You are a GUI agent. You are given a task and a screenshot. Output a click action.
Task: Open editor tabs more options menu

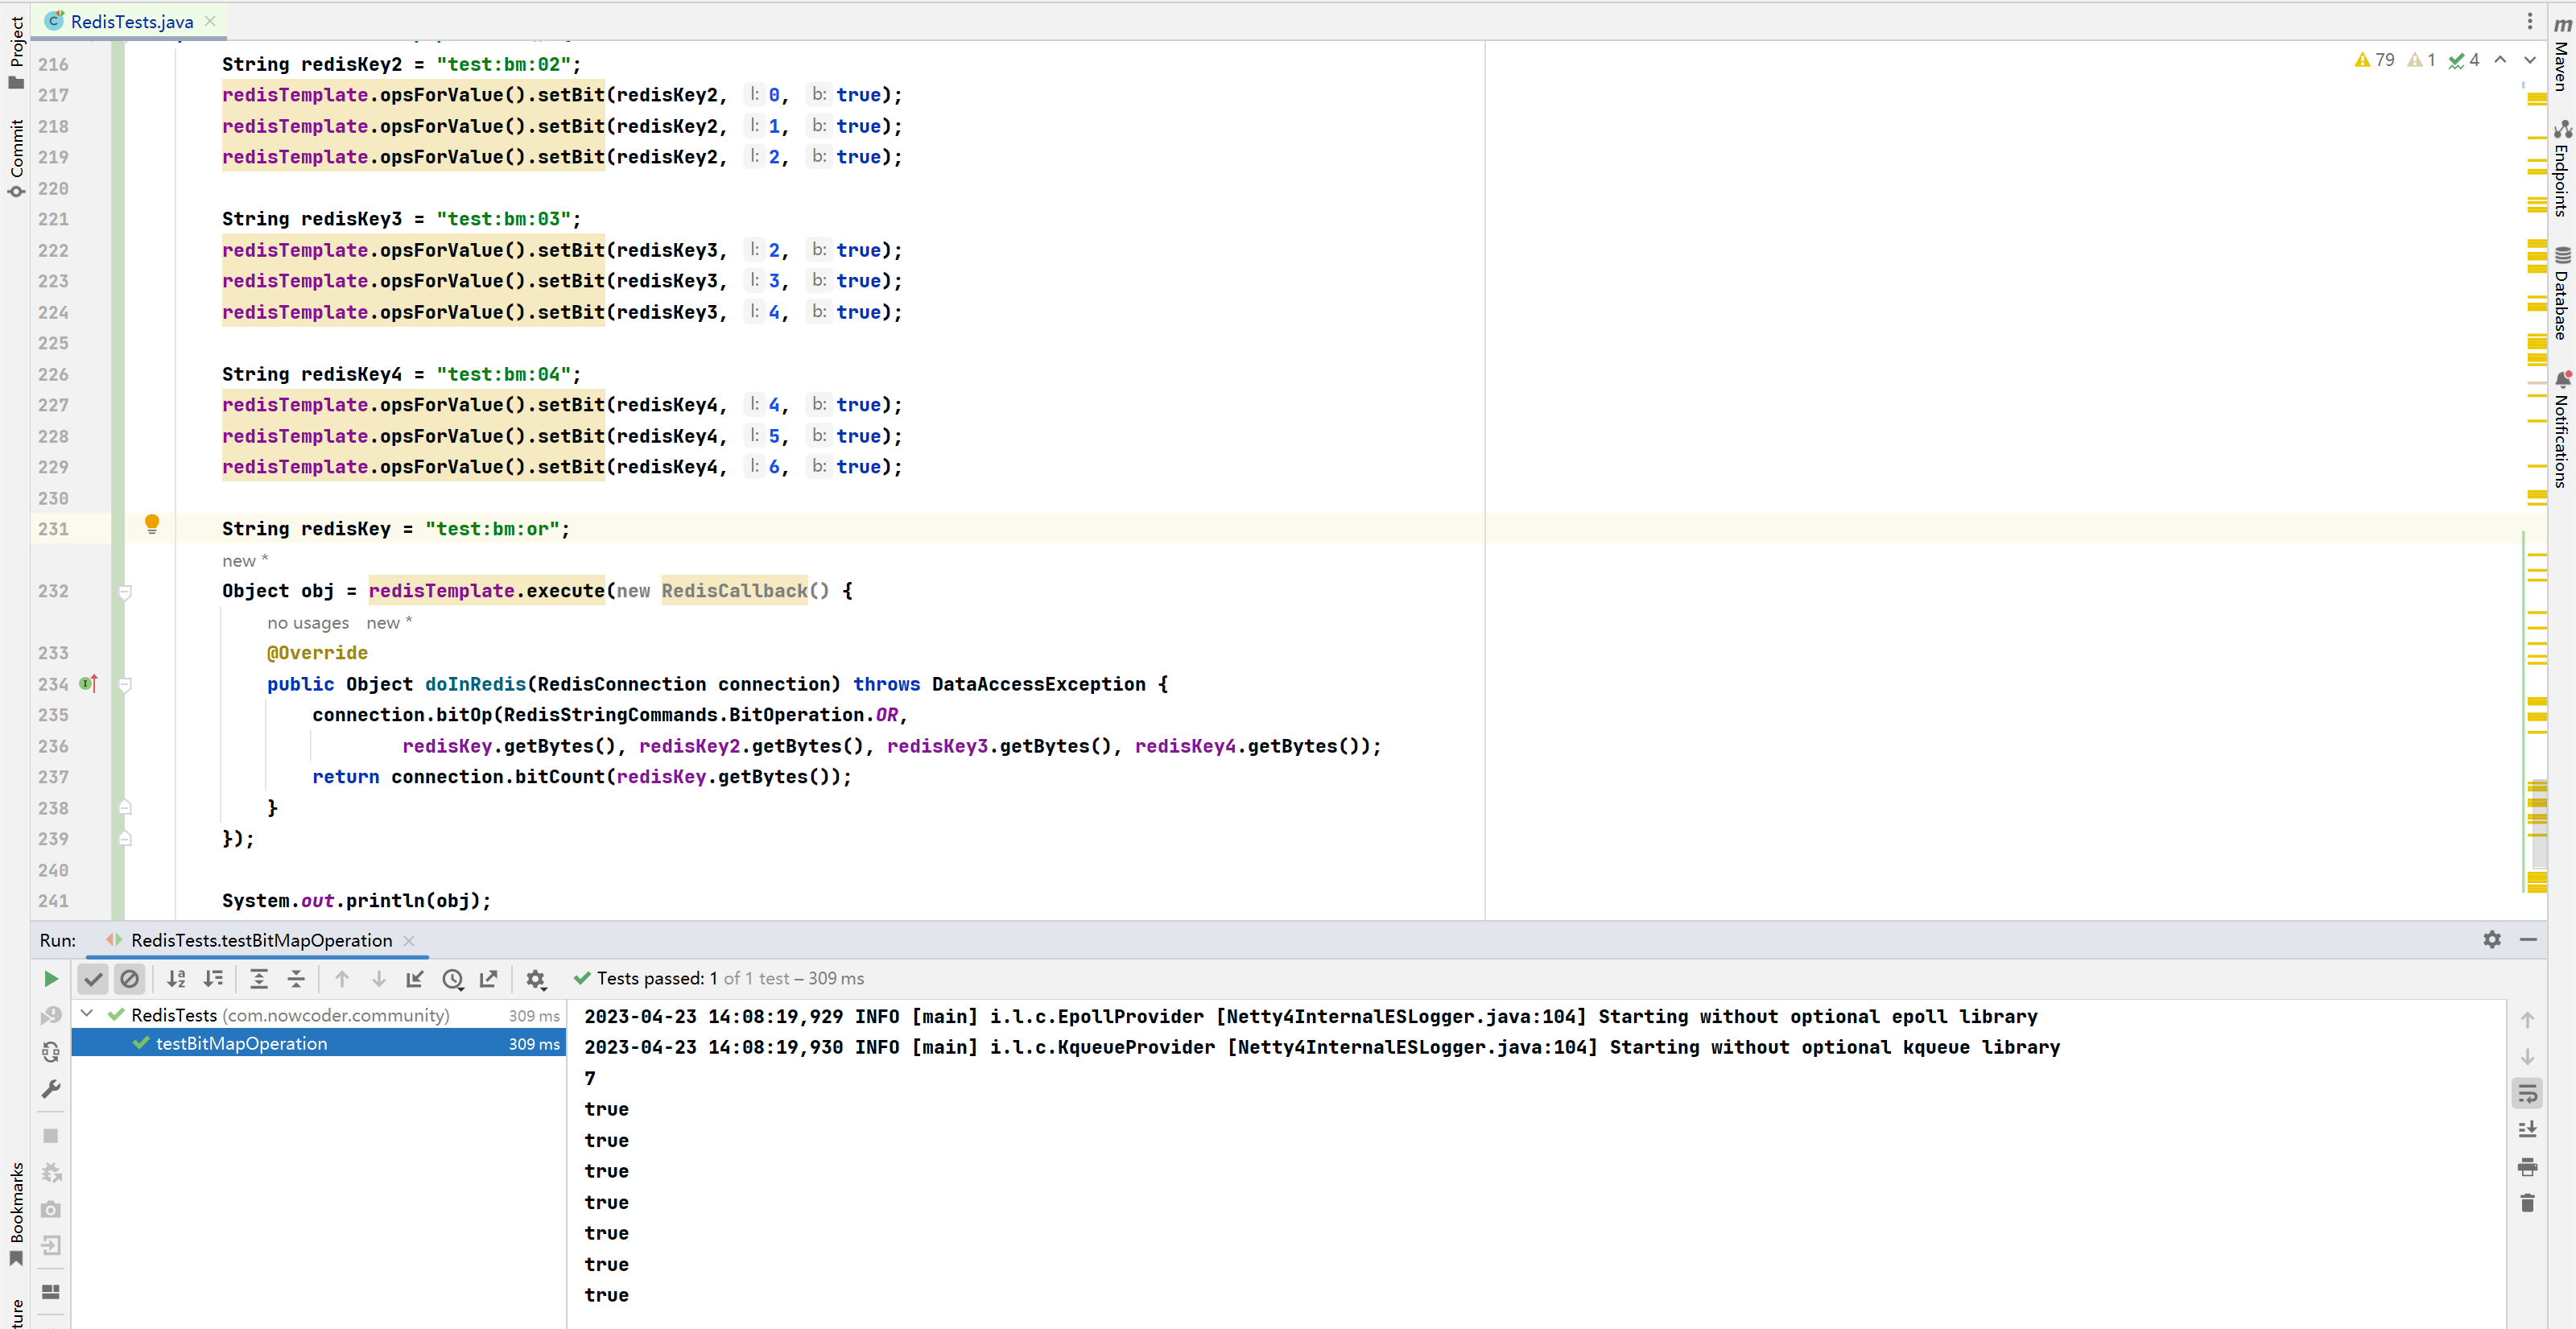[2530, 21]
